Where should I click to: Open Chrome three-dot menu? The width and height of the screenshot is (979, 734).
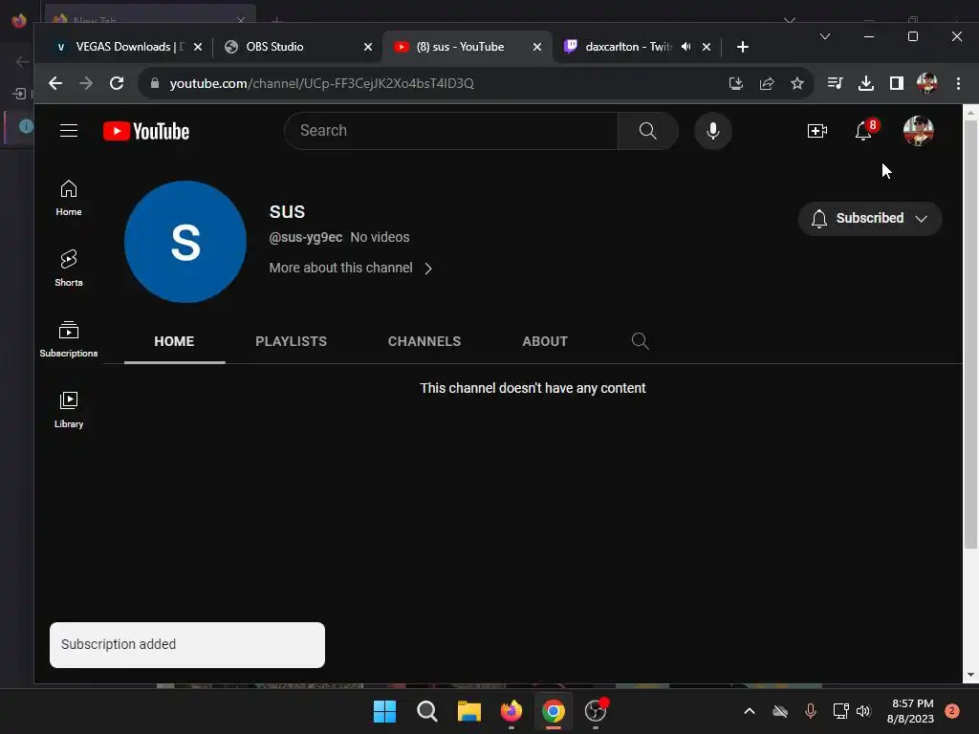pyautogui.click(x=958, y=83)
